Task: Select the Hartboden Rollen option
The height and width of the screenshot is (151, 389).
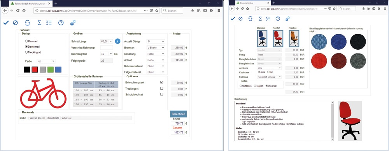Action: tap(241, 86)
